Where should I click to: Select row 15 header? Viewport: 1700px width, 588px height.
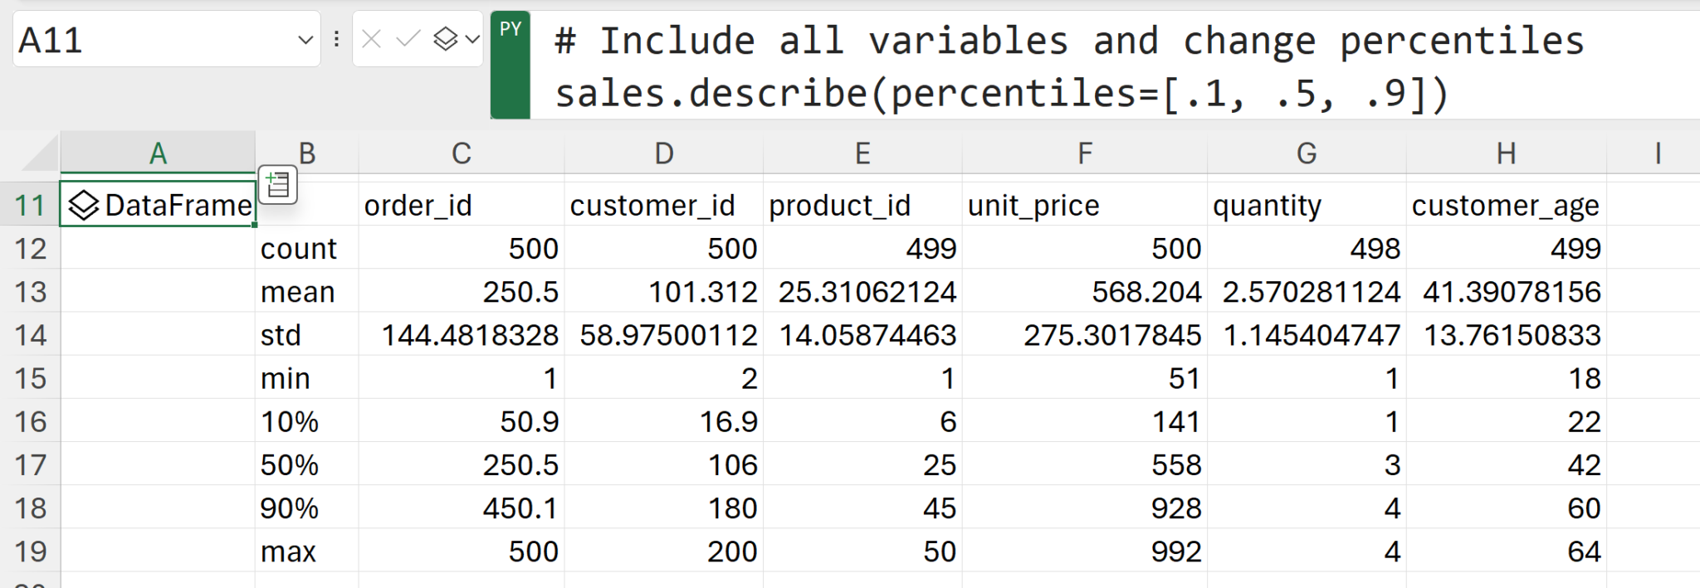coord(31,378)
